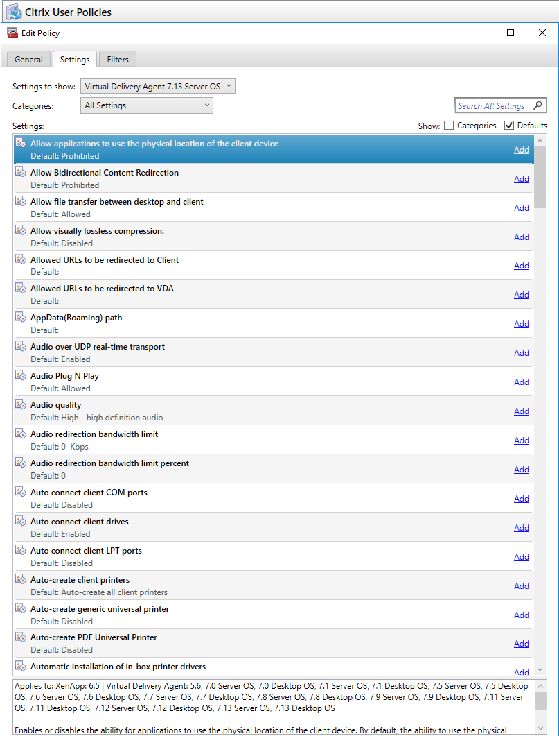
Task: Click the icon beside Allow visually lossless compression
Action: 21,231
